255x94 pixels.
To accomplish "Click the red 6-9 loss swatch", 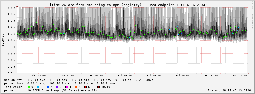I will pyautogui.click(x=85, y=87).
